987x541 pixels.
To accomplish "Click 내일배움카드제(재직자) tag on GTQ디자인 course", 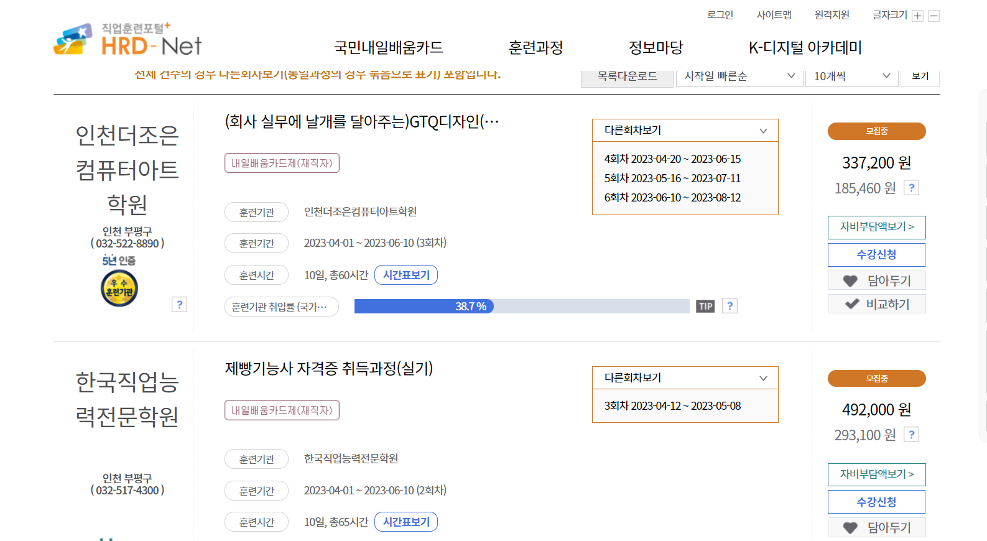I will click(282, 163).
